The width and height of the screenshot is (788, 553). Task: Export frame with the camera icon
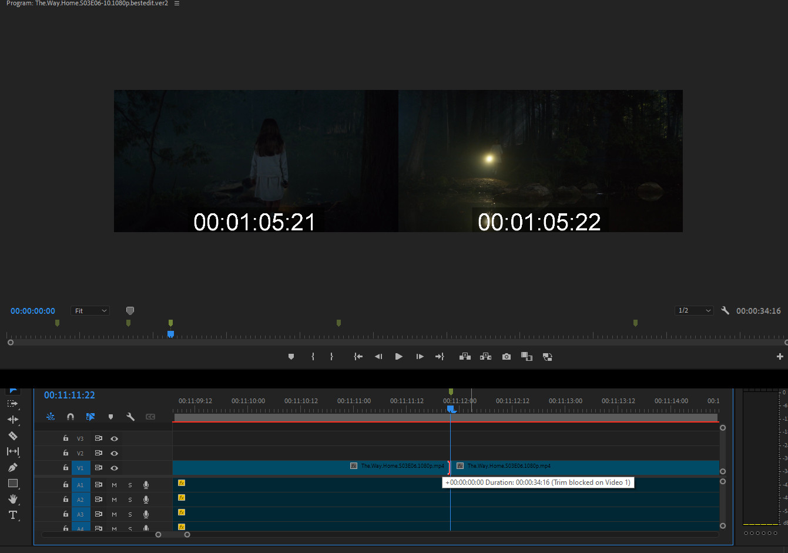(x=507, y=357)
